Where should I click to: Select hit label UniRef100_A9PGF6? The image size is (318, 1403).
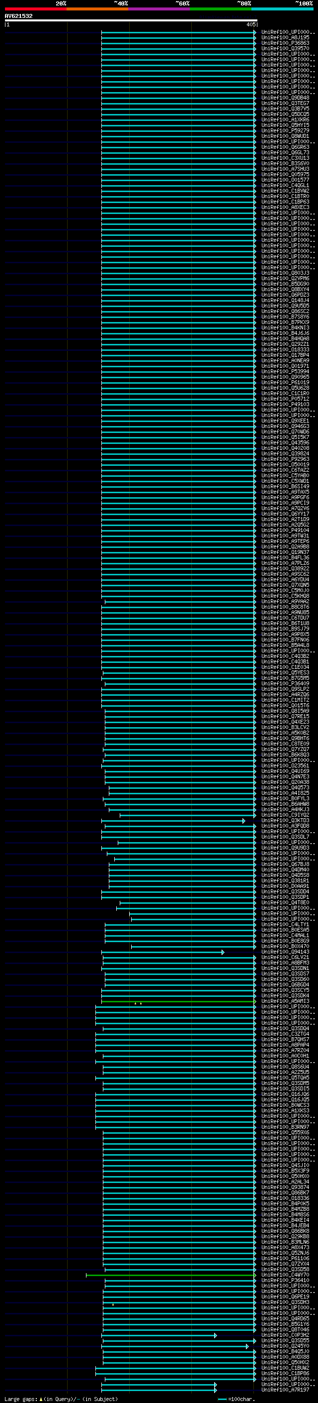point(285,497)
